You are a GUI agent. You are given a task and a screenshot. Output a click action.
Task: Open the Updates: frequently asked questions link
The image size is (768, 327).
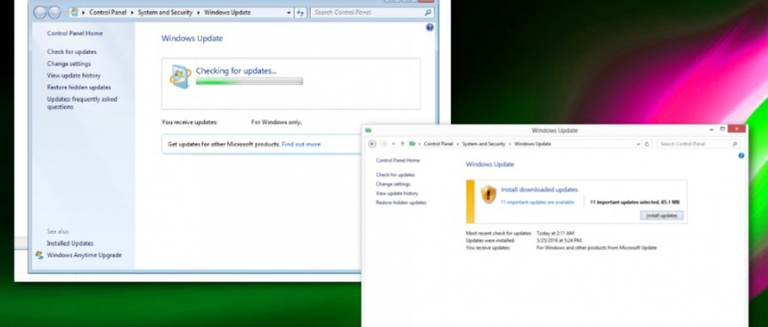[82, 103]
